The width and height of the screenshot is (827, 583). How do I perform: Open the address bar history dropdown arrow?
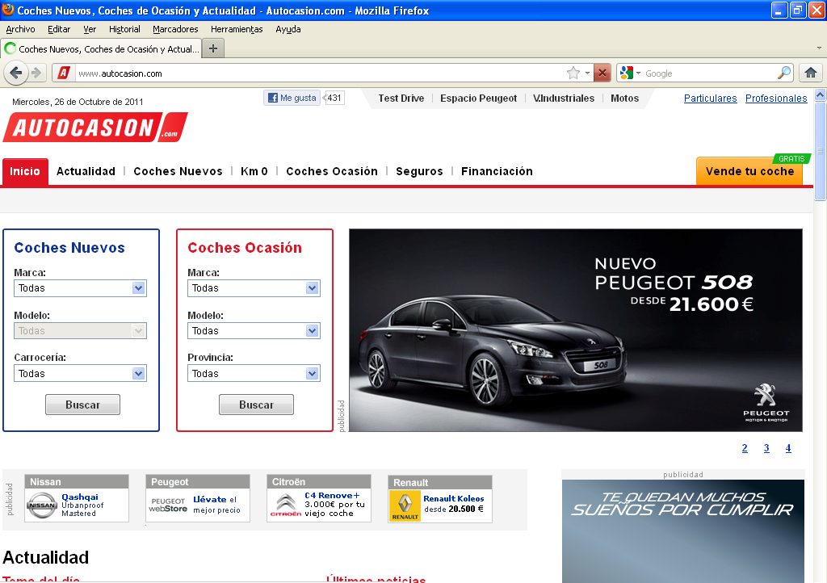coord(587,73)
